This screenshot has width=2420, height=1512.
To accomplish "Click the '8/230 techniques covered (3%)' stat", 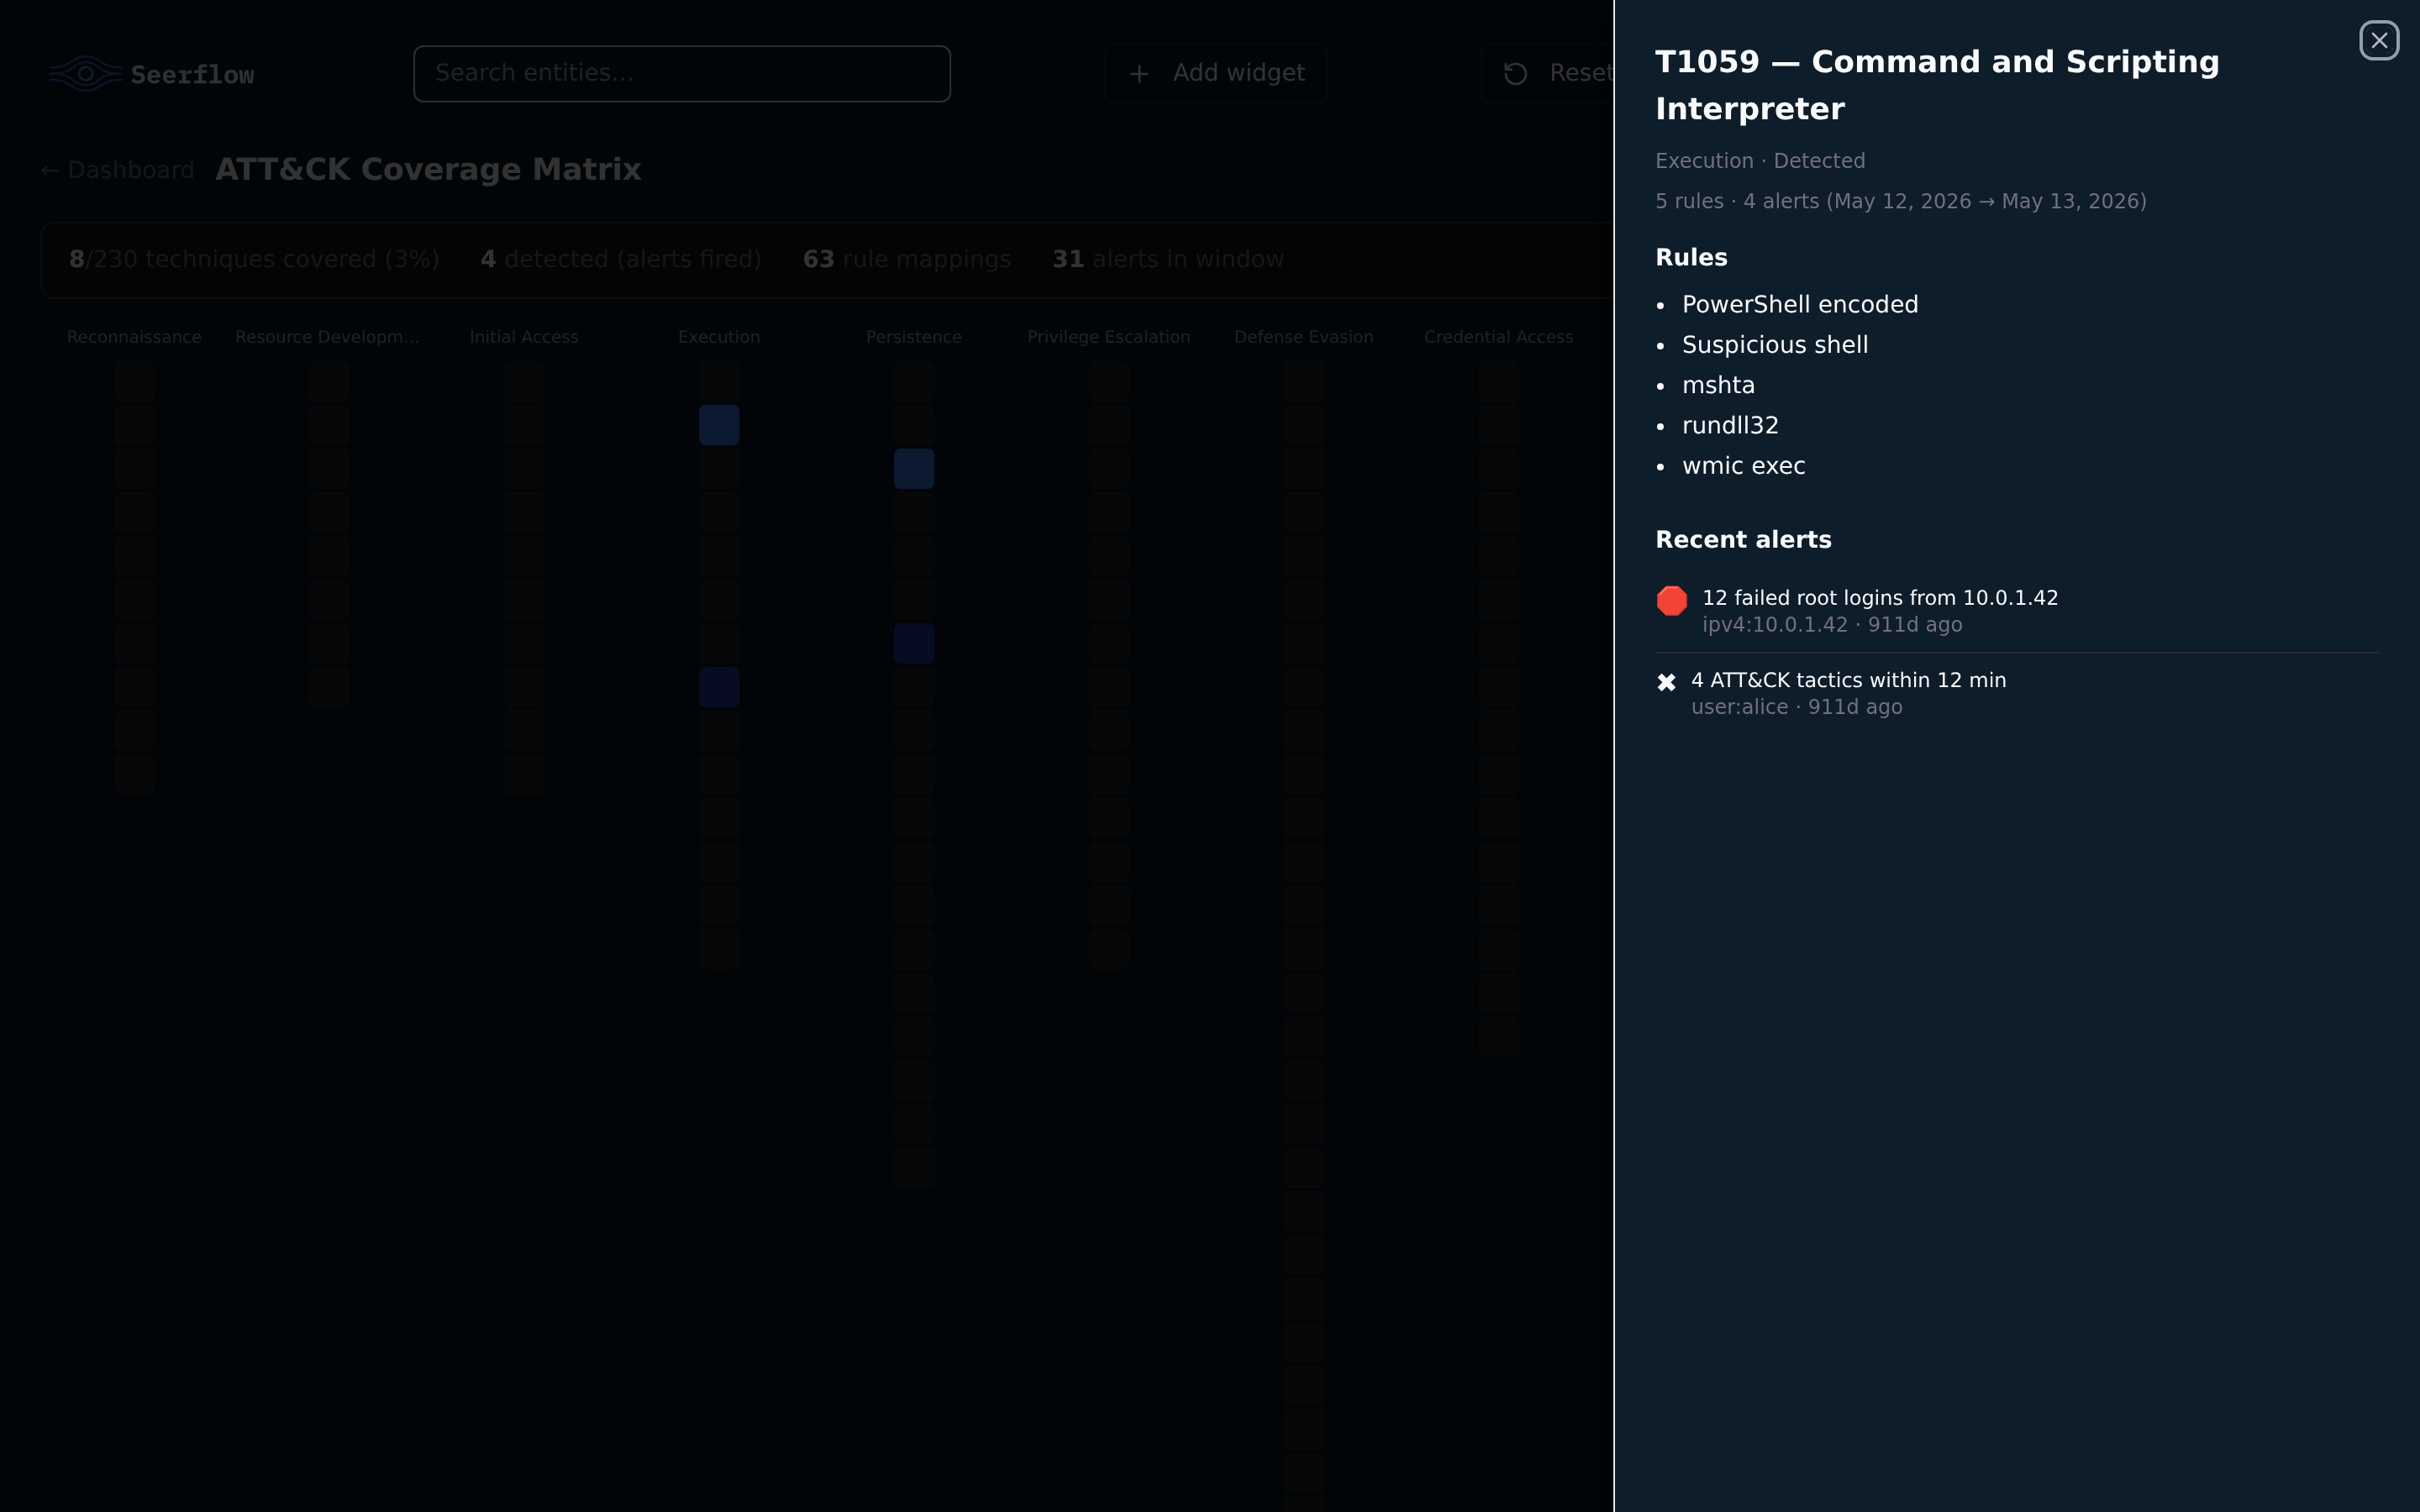I will (x=254, y=260).
